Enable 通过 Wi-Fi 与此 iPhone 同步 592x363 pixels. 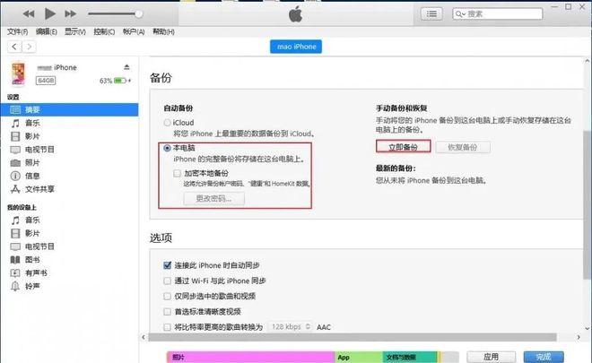tap(167, 281)
